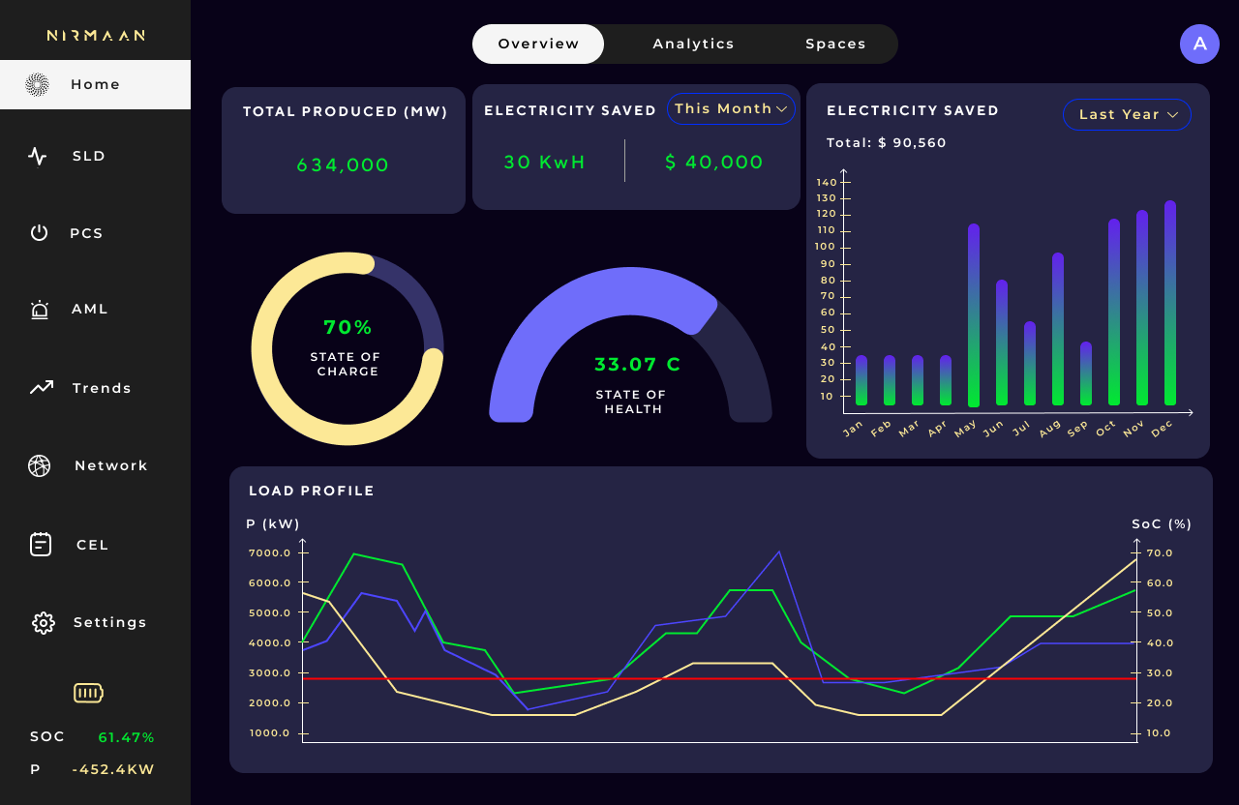Click the SLD pulse waveform icon
This screenshot has width=1239, height=805.
[x=38, y=156]
